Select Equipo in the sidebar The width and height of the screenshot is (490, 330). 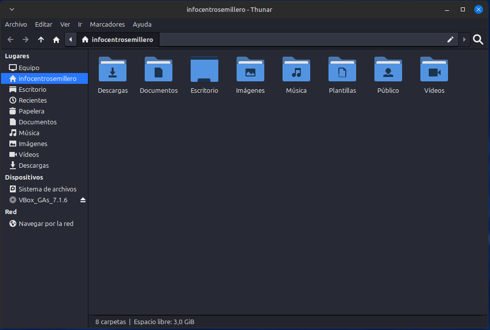point(44,68)
